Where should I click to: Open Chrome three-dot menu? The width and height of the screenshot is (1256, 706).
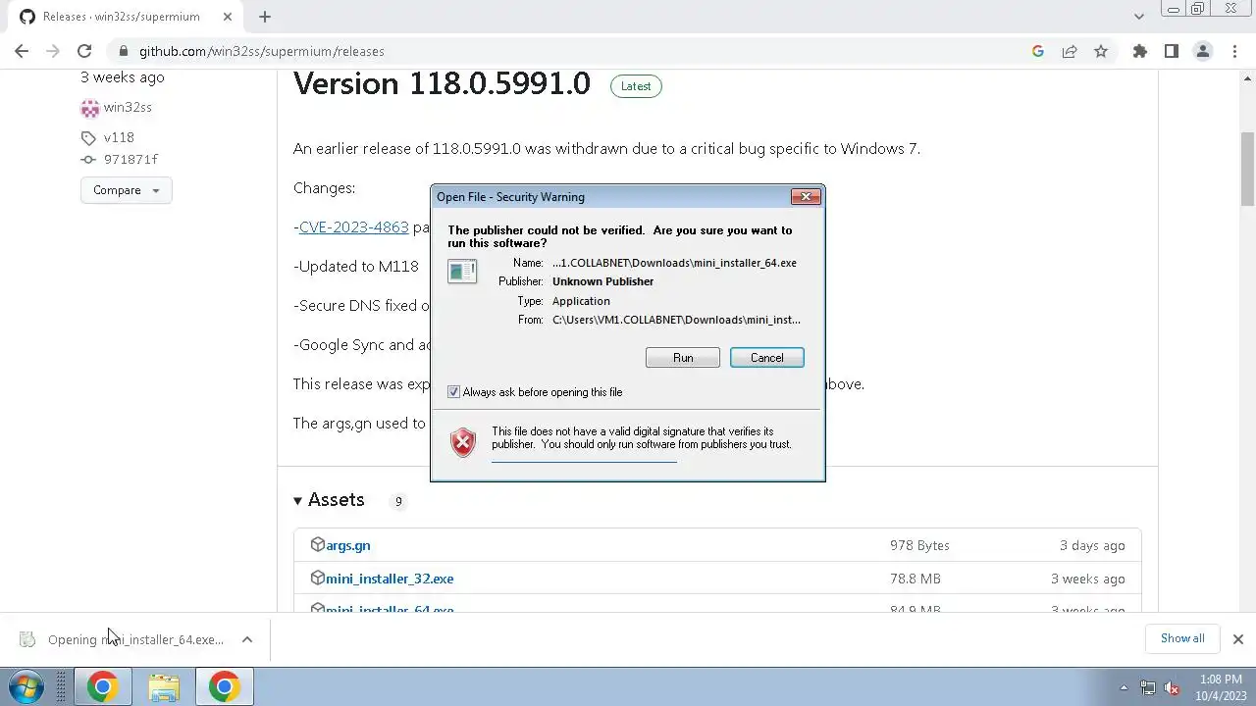coord(1233,51)
